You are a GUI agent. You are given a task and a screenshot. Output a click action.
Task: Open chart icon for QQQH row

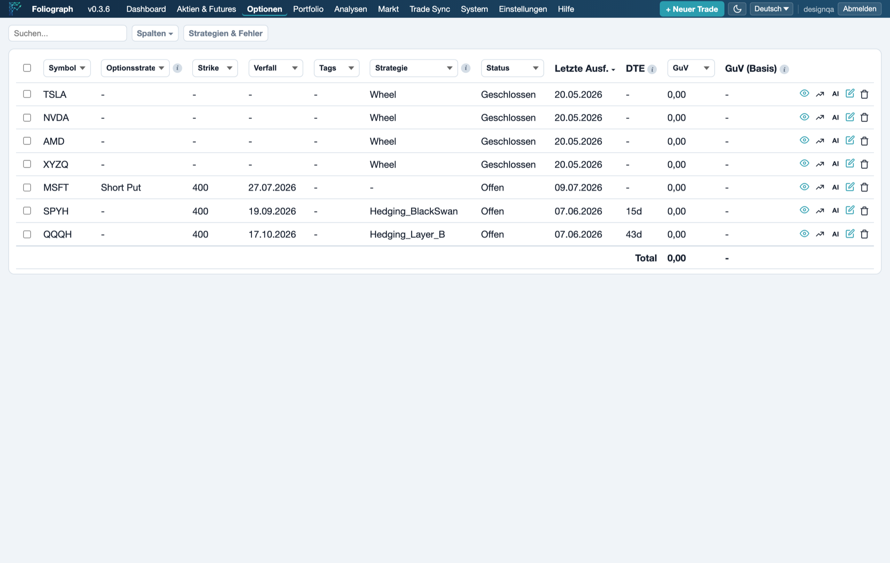pyautogui.click(x=820, y=234)
